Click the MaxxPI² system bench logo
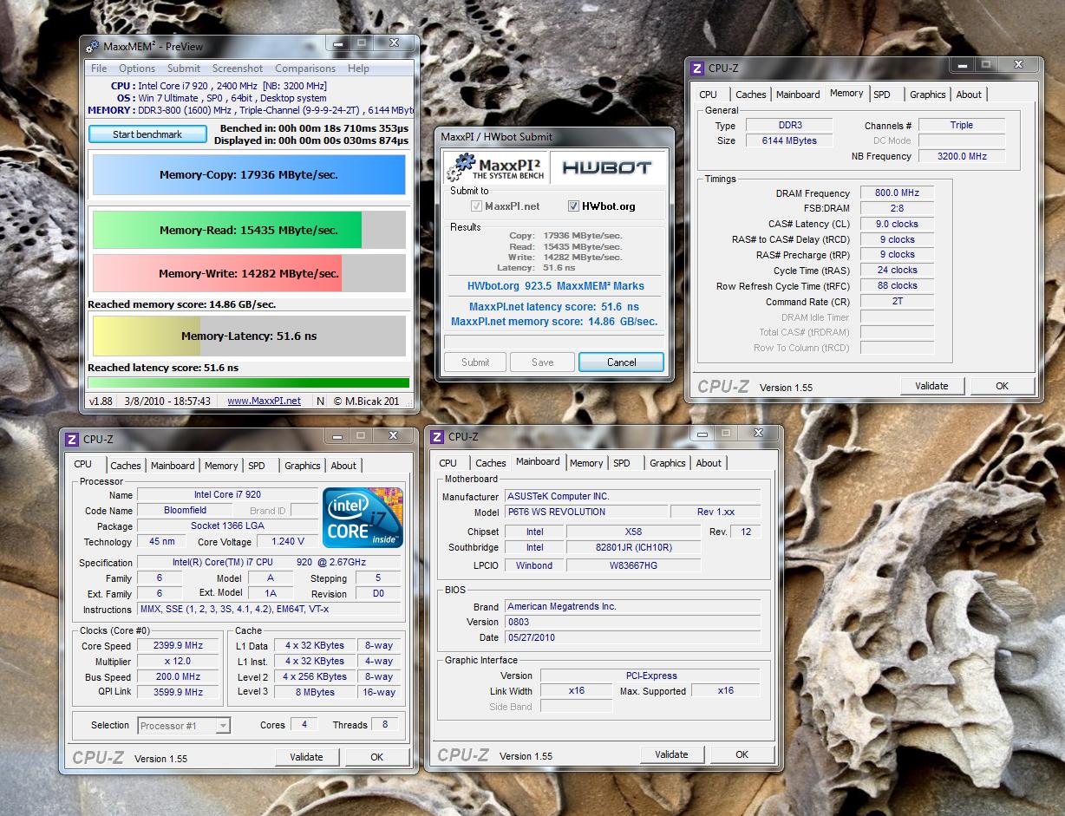1065x816 pixels. point(495,167)
